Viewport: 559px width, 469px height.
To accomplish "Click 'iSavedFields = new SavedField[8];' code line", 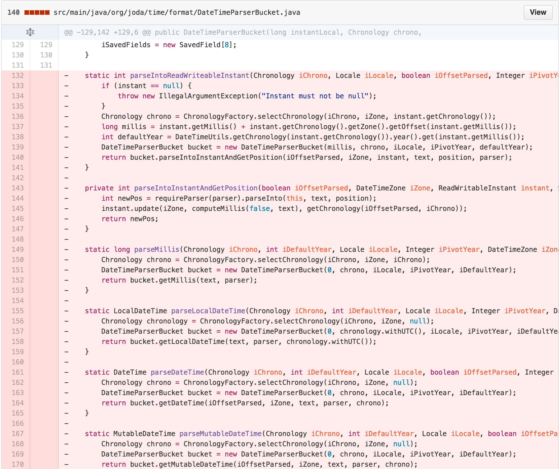I will coord(169,45).
